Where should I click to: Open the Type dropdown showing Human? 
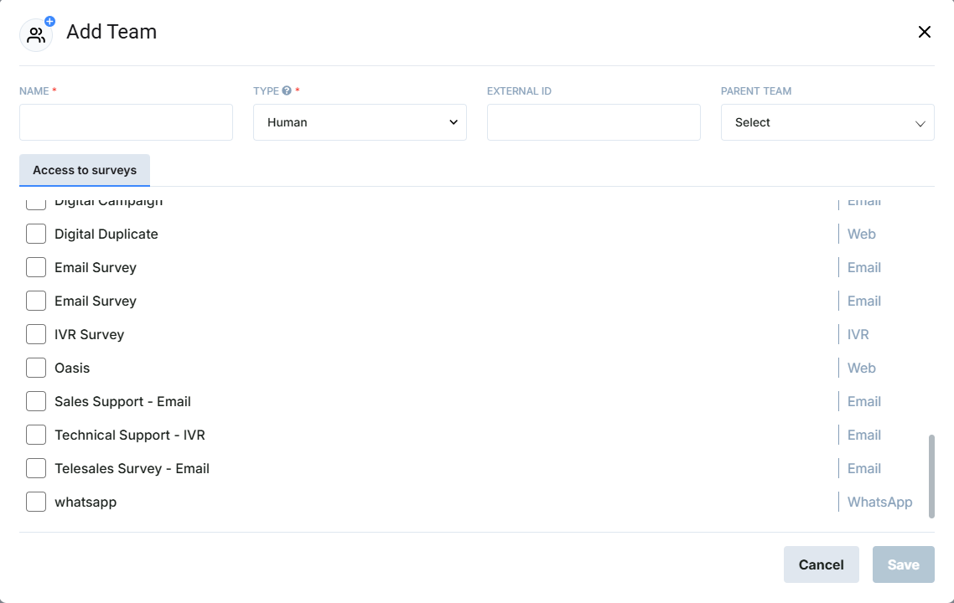click(360, 122)
